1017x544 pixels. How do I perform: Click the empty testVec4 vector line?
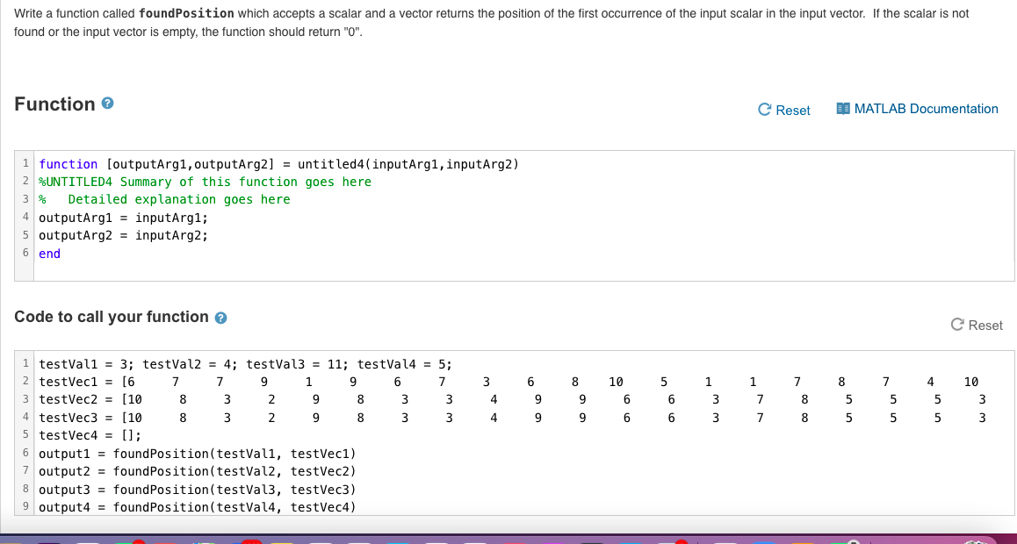click(x=104, y=434)
